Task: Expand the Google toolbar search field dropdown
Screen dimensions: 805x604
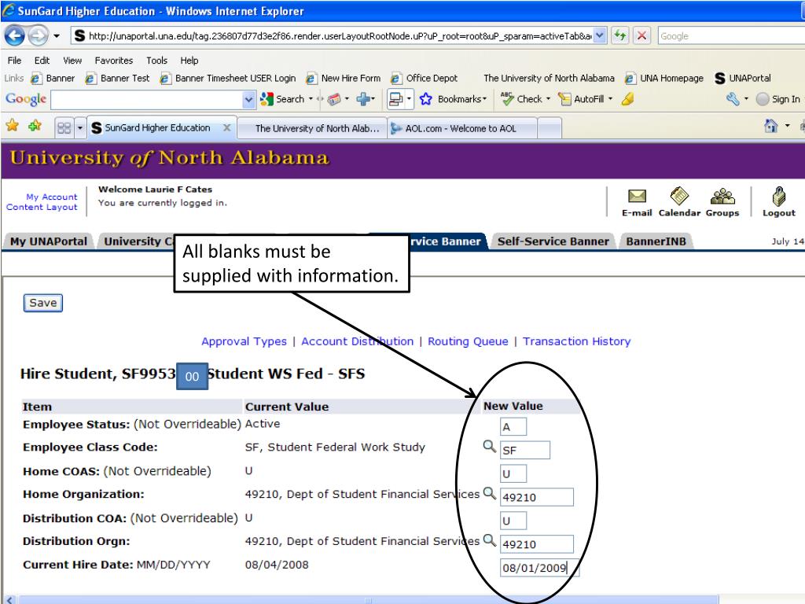Action: [248, 100]
